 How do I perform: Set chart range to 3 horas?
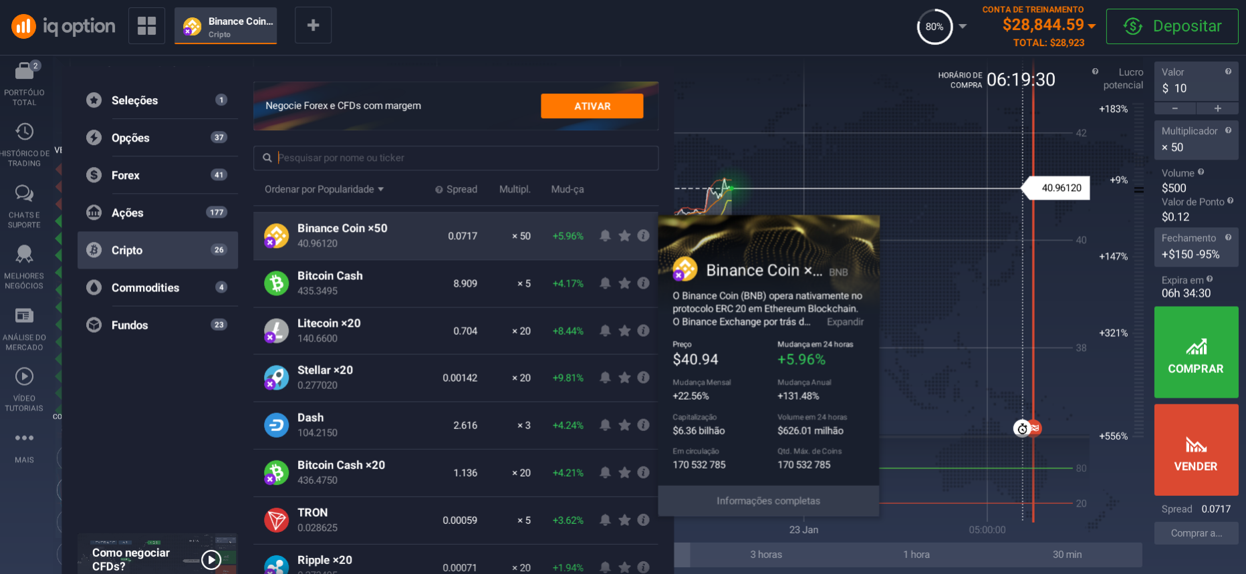pyautogui.click(x=766, y=555)
